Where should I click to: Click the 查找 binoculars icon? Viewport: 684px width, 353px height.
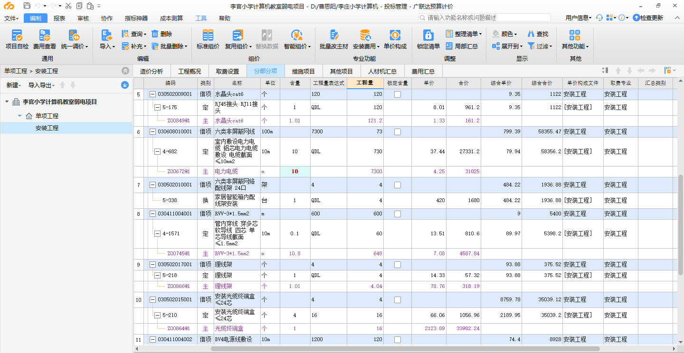click(531, 34)
